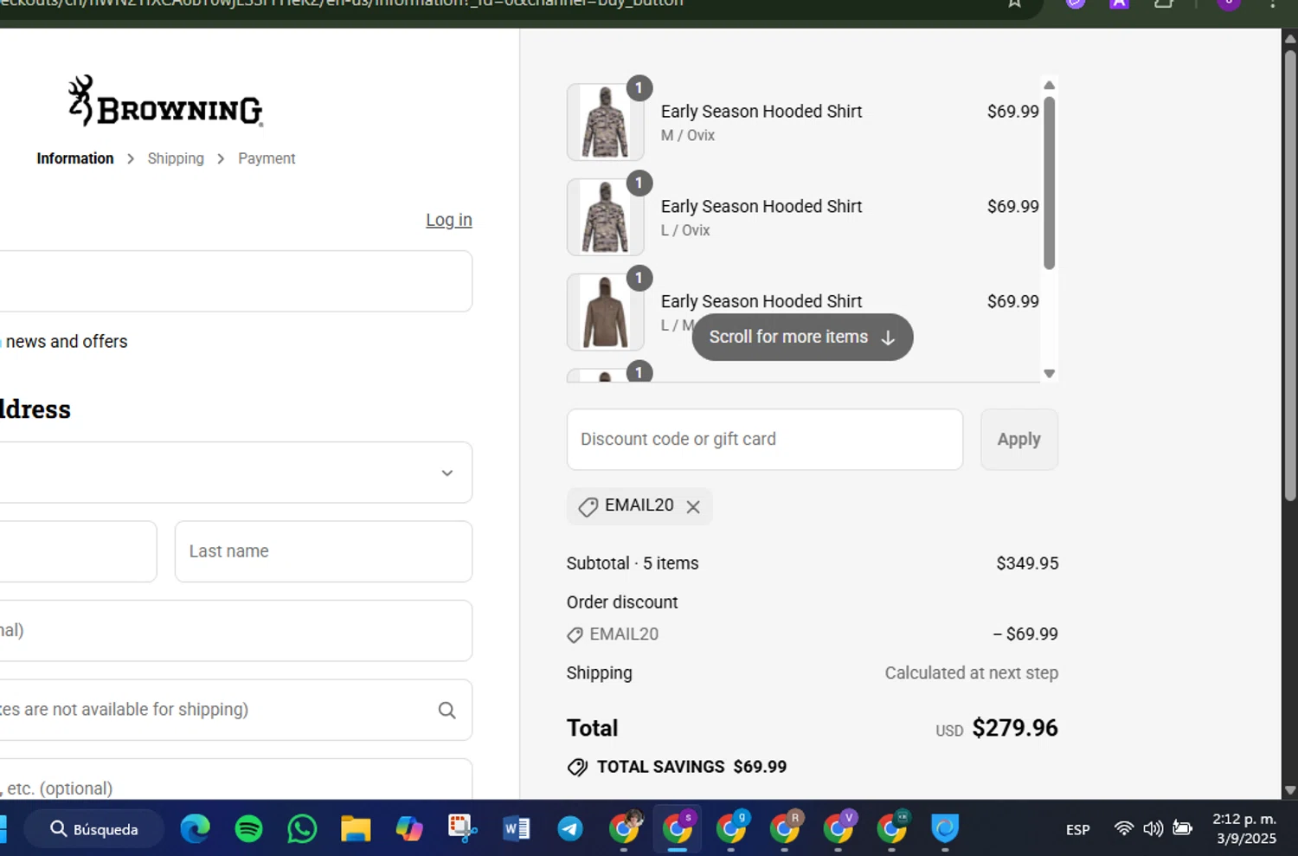The height and width of the screenshot is (856, 1298).
Task: Click the Last name input field
Action: [x=324, y=551]
